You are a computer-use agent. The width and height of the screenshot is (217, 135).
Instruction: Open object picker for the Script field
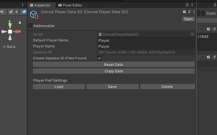coord(192,34)
